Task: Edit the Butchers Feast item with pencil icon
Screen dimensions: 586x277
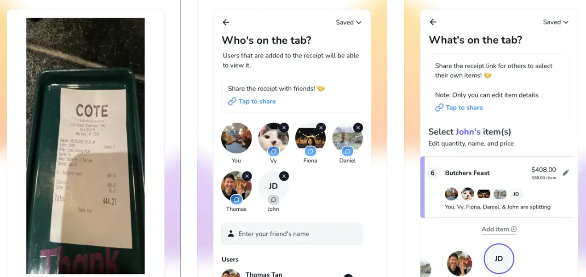Action: pyautogui.click(x=566, y=173)
